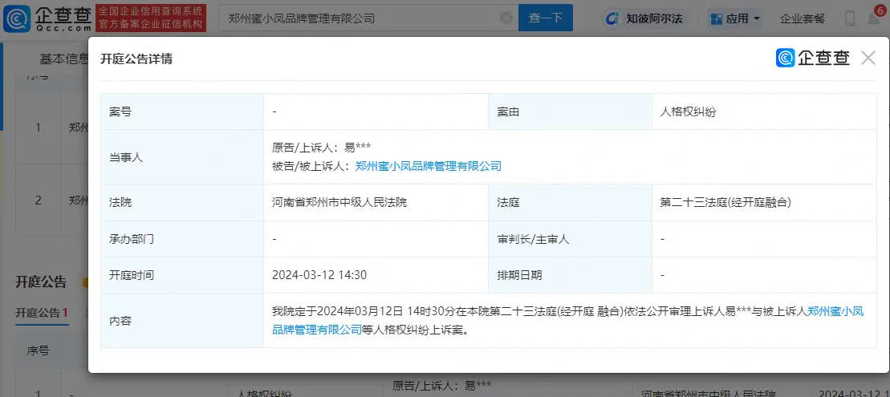
Task: Switch to the 基本信息 tab behind dialog
Action: click(x=63, y=59)
